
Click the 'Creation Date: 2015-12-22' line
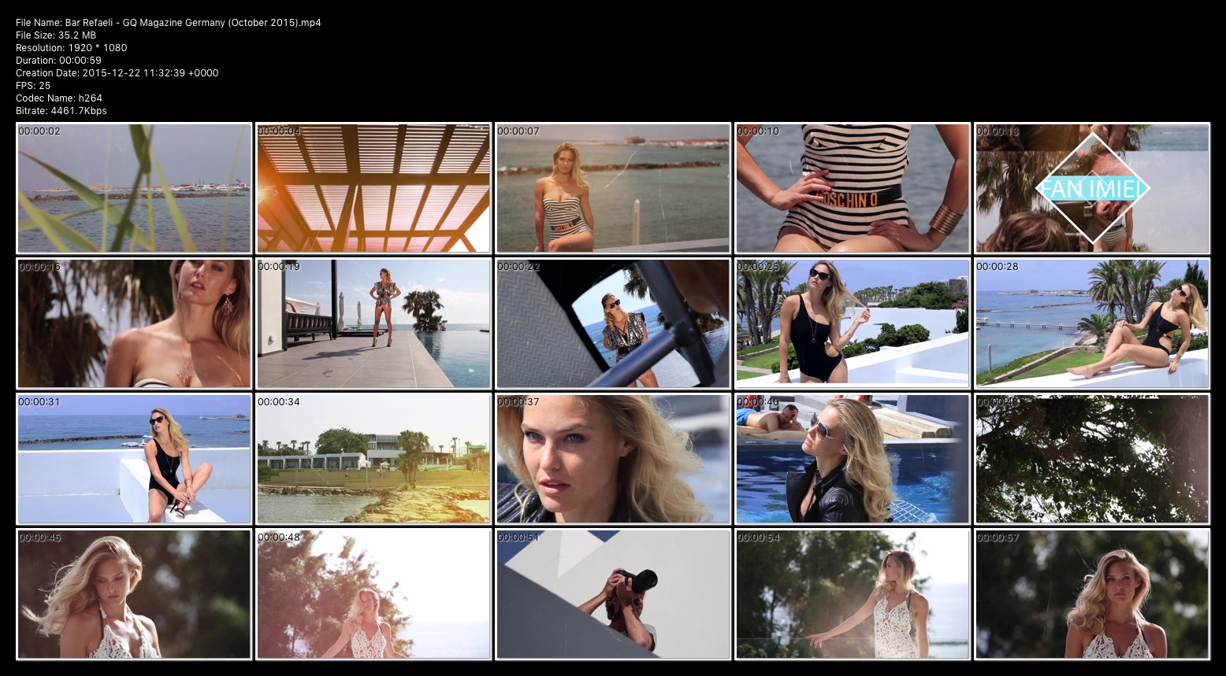point(117,73)
